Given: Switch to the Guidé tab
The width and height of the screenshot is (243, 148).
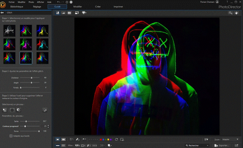Looking at the screenshot, I should pyautogui.click(x=57, y=7).
